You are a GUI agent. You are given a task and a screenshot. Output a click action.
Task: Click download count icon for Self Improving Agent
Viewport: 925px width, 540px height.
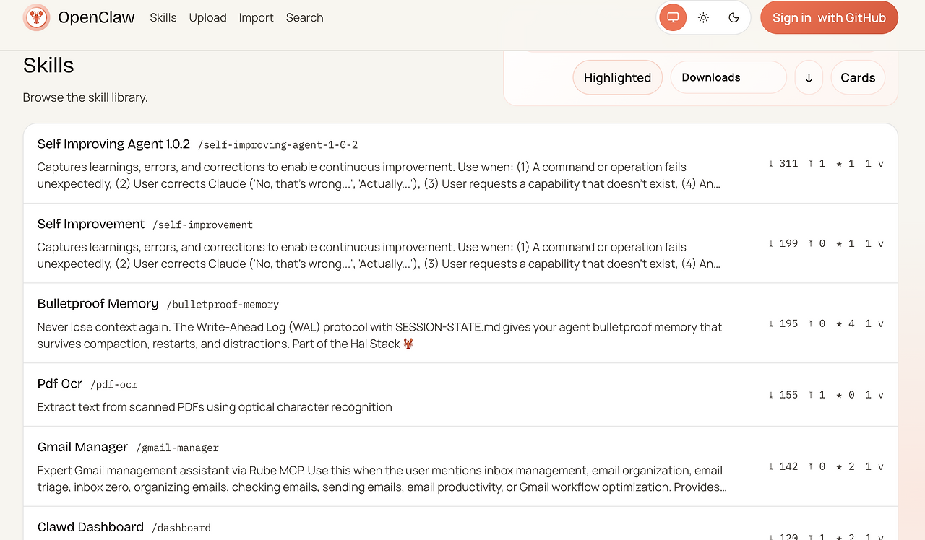[771, 164]
